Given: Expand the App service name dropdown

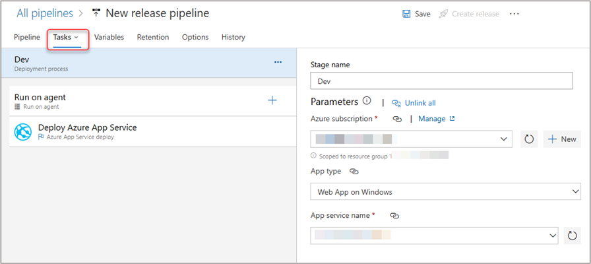Looking at the screenshot, I should (552, 236).
